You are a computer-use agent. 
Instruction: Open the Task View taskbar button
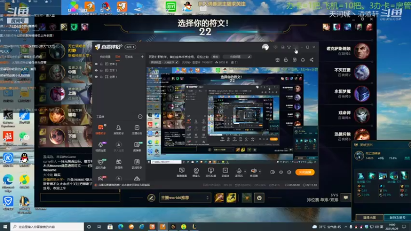click(99, 226)
